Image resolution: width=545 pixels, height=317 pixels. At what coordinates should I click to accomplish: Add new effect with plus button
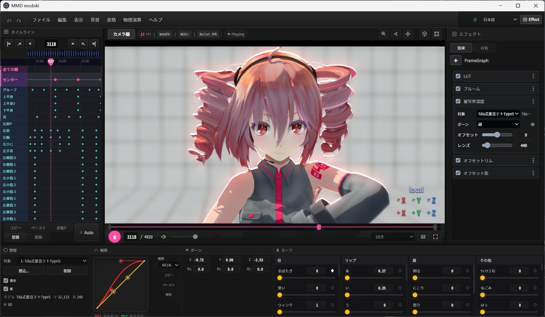[456, 60]
